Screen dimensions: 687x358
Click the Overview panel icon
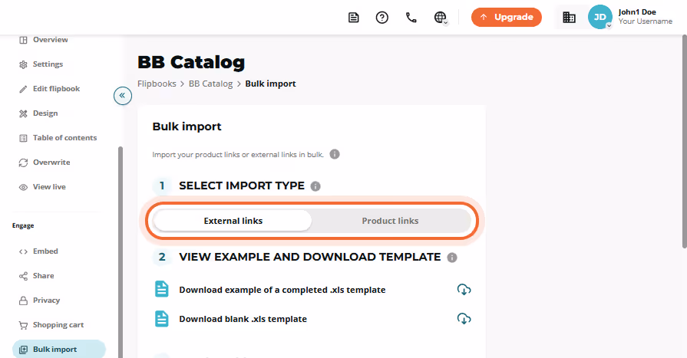pos(23,41)
